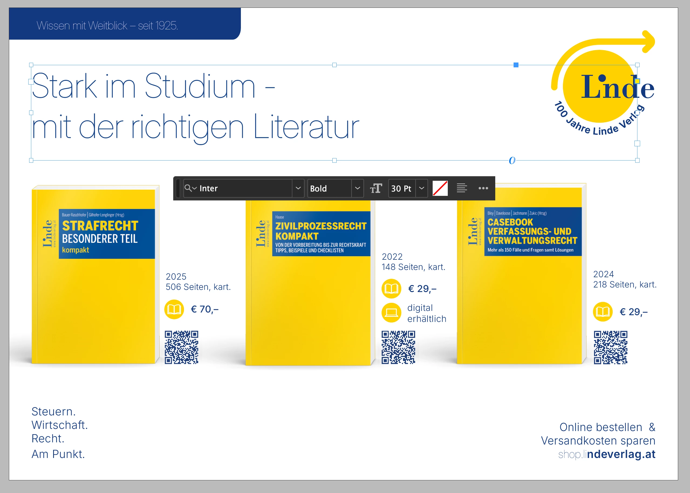The height and width of the screenshot is (493, 690).
Task: Click the laptop icon next to digital erhältlich
Action: pyautogui.click(x=391, y=313)
